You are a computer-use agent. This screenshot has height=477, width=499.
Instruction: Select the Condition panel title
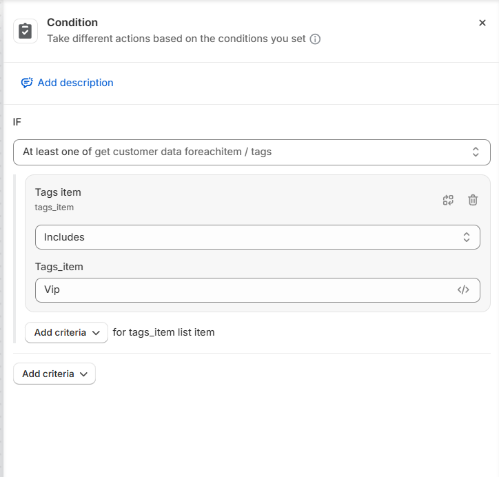(x=72, y=23)
